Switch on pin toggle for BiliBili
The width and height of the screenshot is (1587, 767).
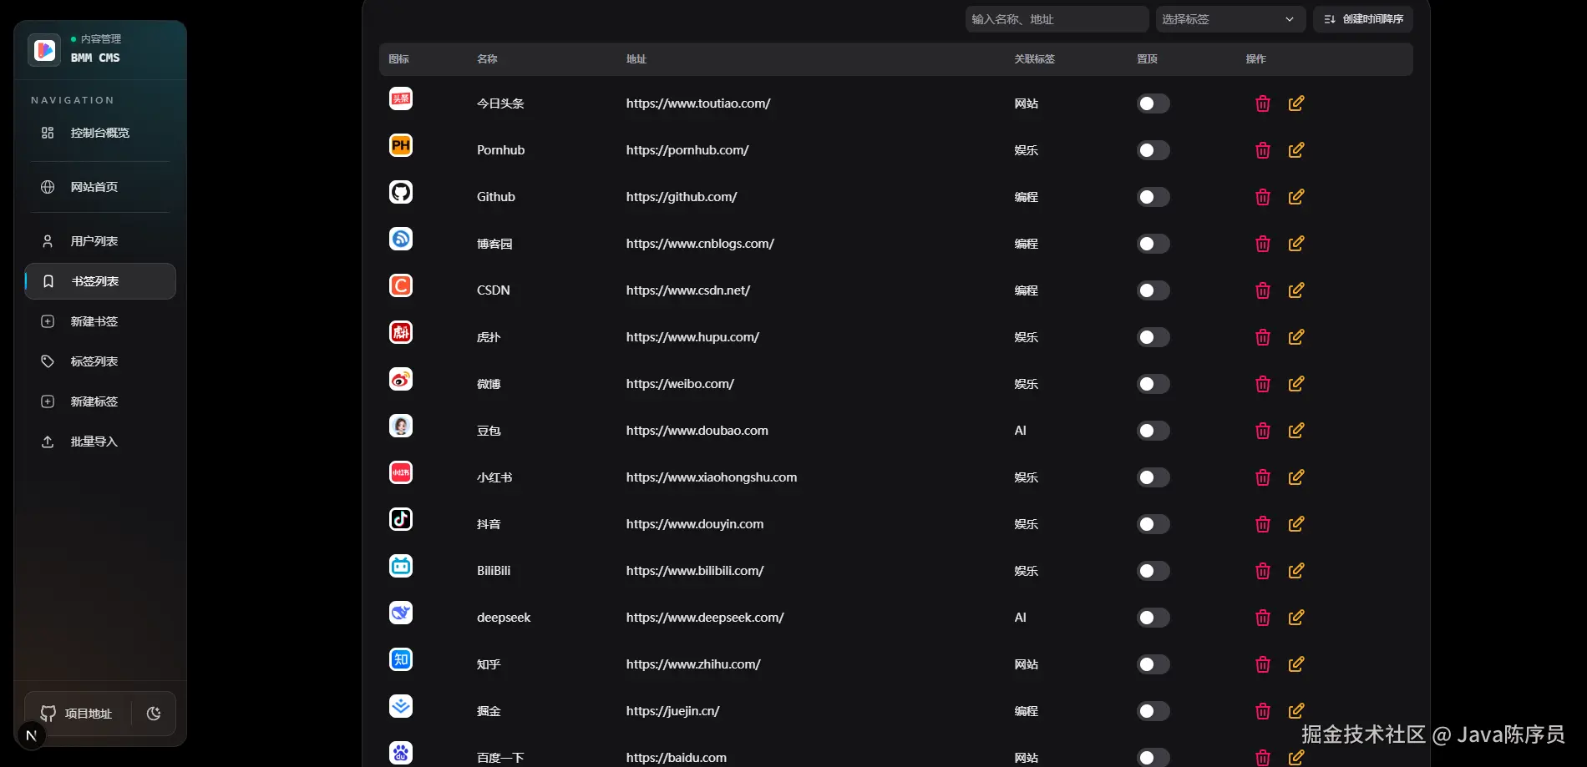click(x=1153, y=571)
